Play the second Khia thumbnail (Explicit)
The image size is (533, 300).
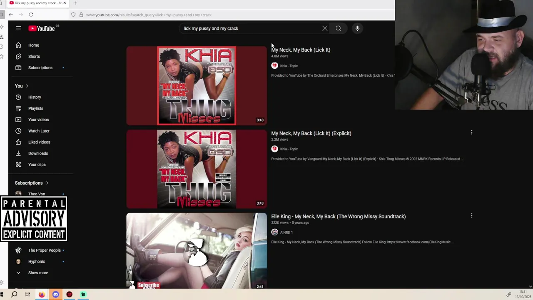point(197,169)
